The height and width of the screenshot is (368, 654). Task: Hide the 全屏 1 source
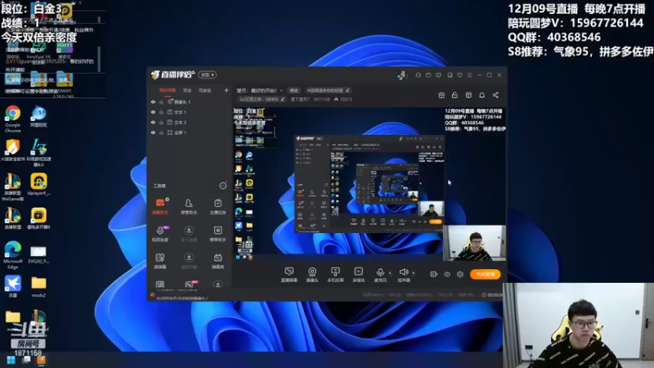(153, 132)
